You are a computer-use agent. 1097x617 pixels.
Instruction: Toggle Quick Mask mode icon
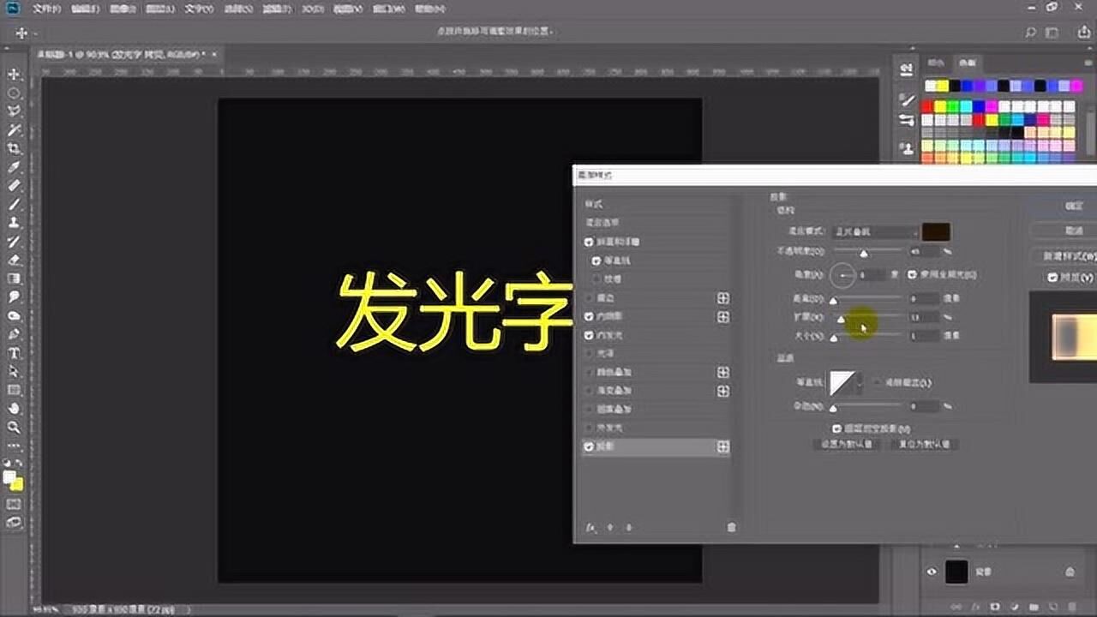[x=14, y=505]
